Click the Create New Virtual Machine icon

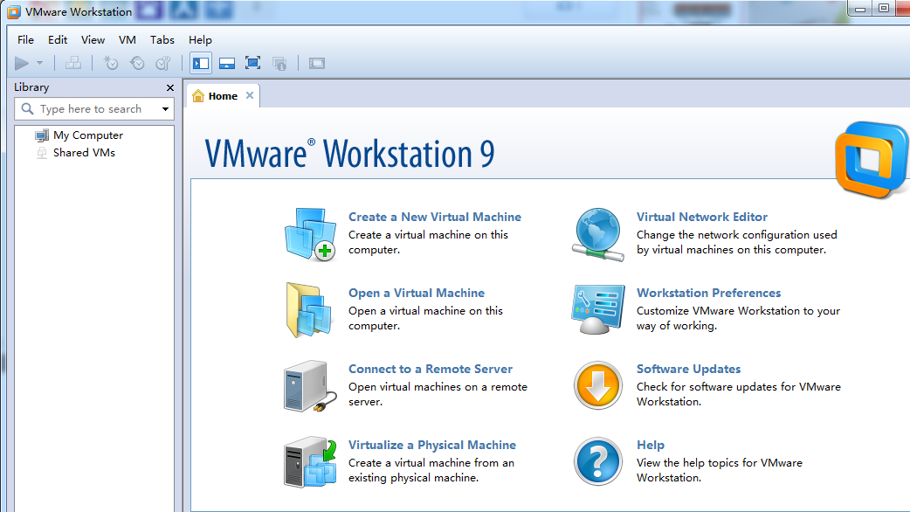point(311,234)
